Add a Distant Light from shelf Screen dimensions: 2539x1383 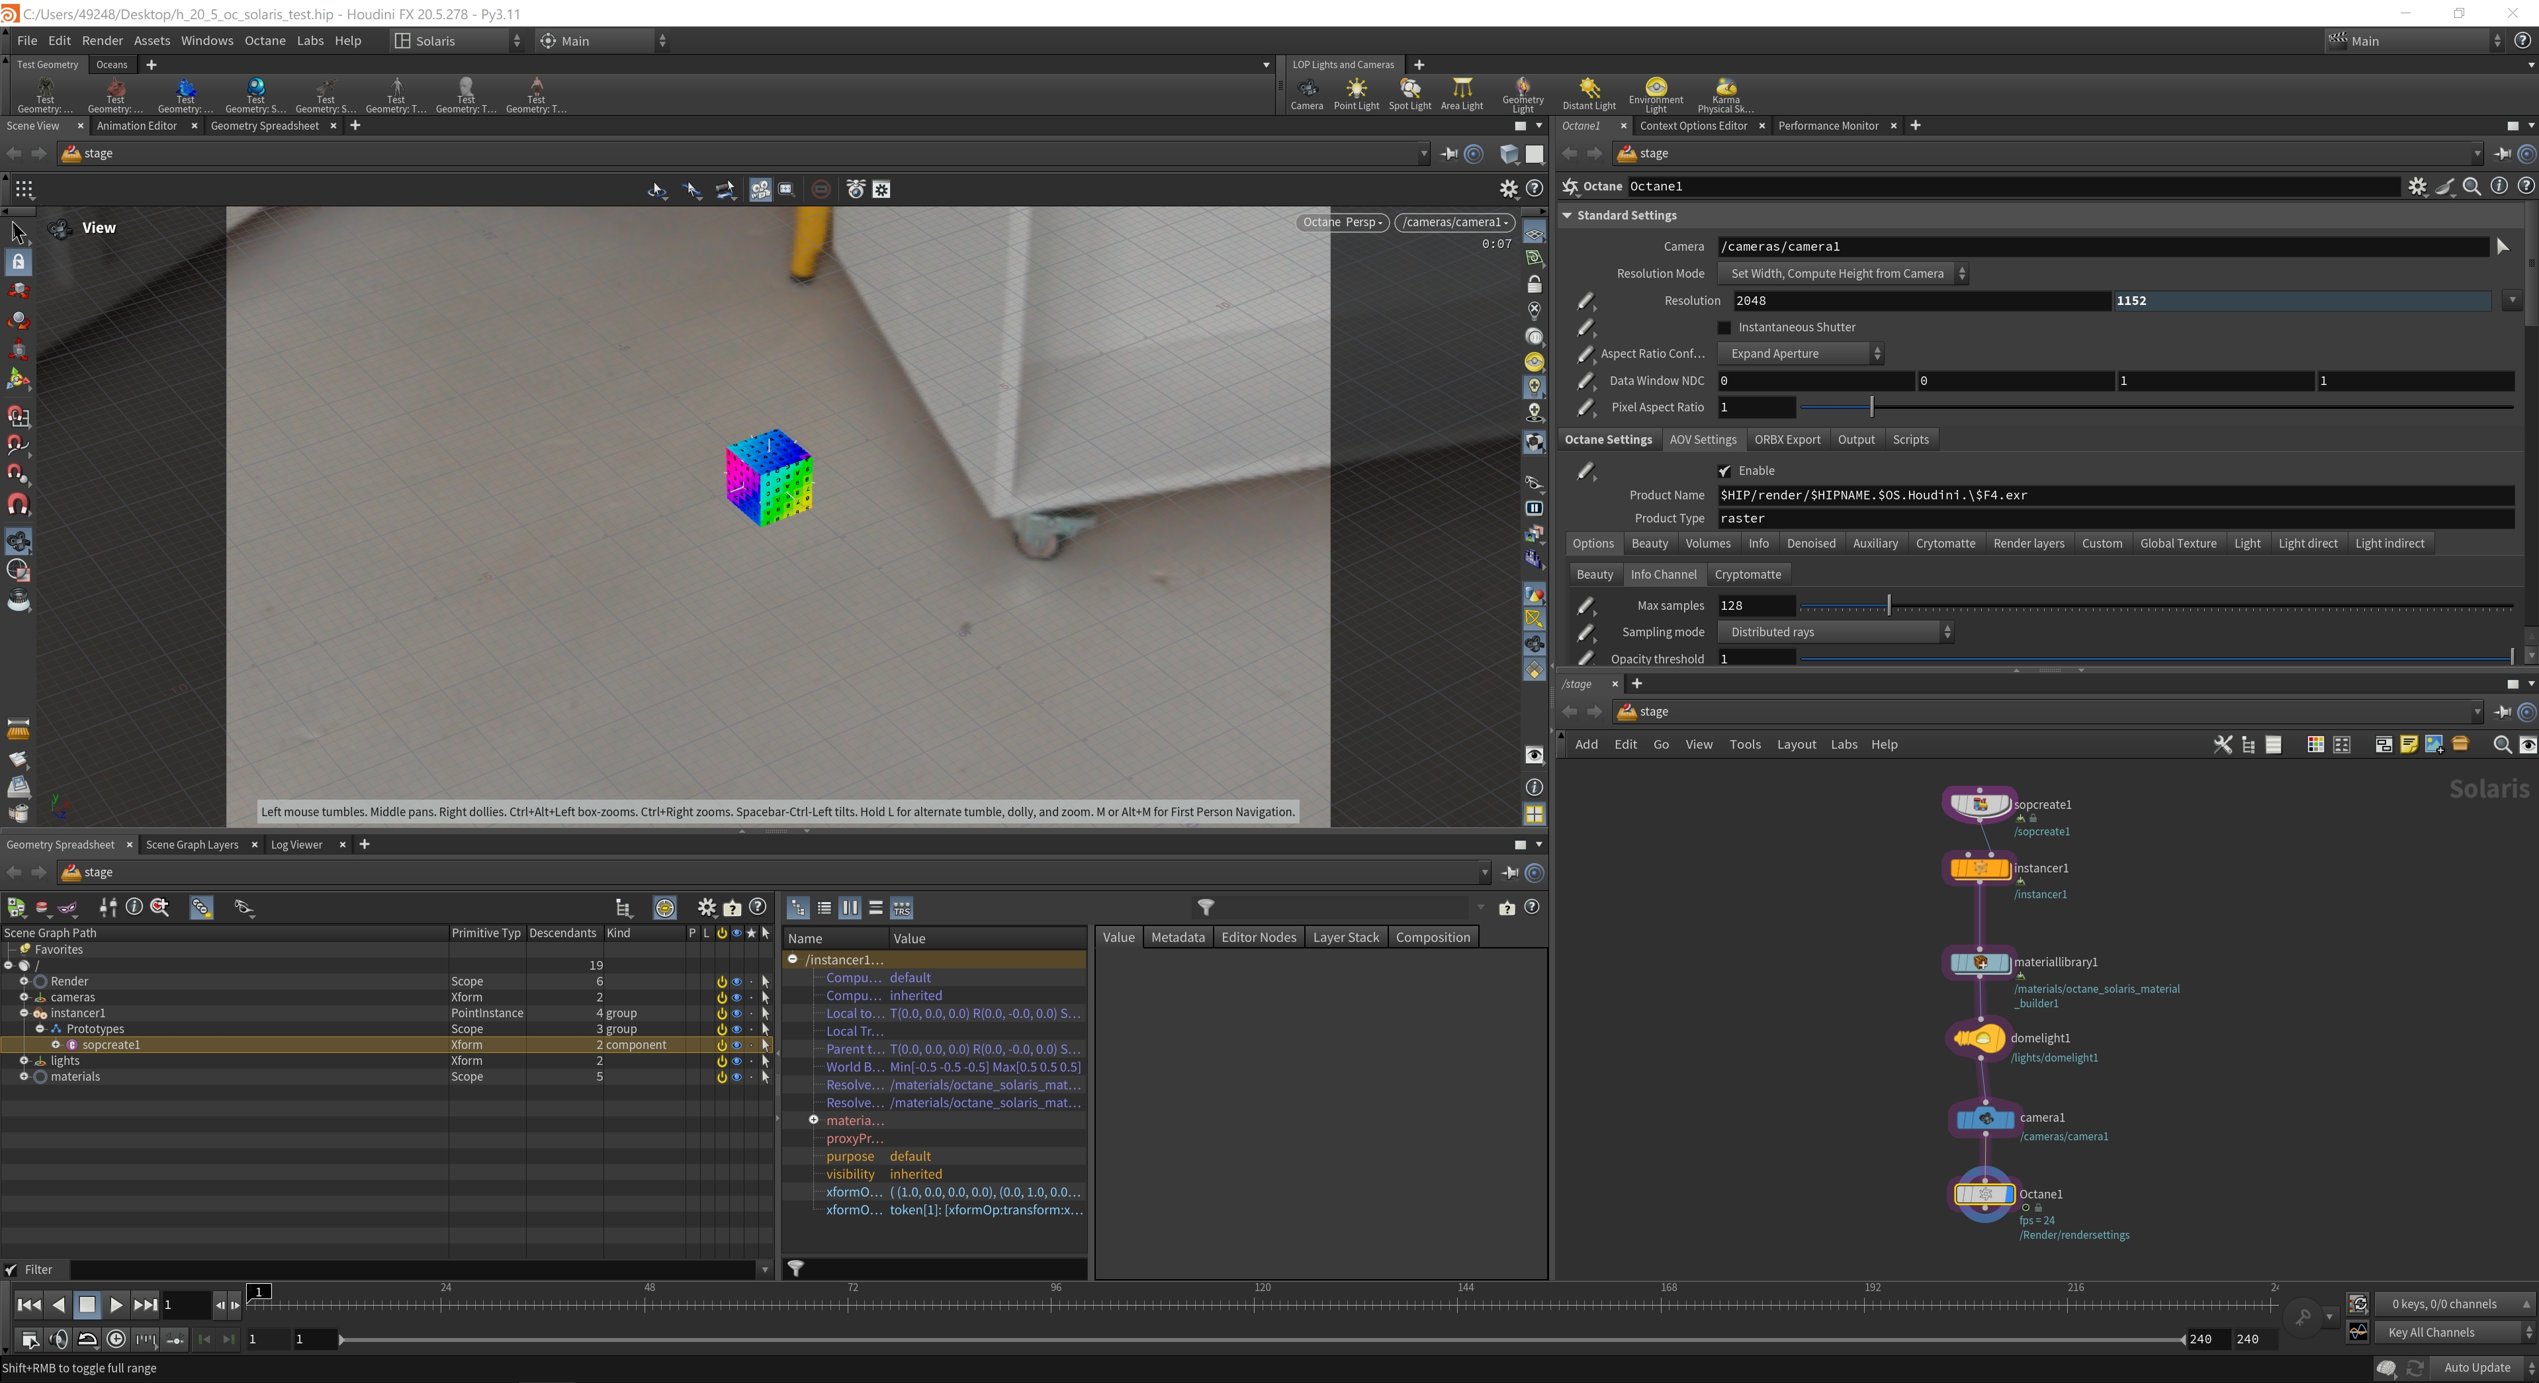coord(1589,93)
